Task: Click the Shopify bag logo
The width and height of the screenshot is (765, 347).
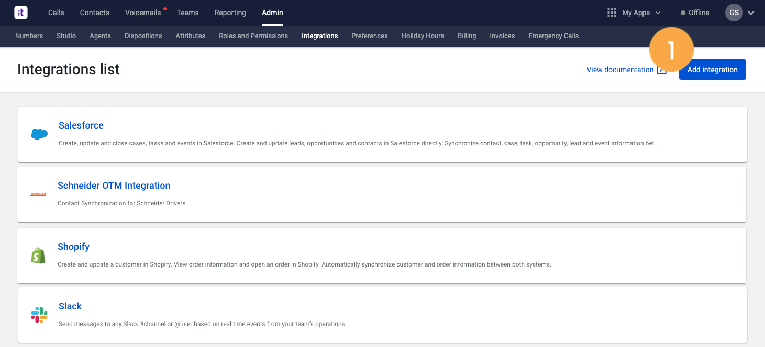Action: click(x=38, y=256)
